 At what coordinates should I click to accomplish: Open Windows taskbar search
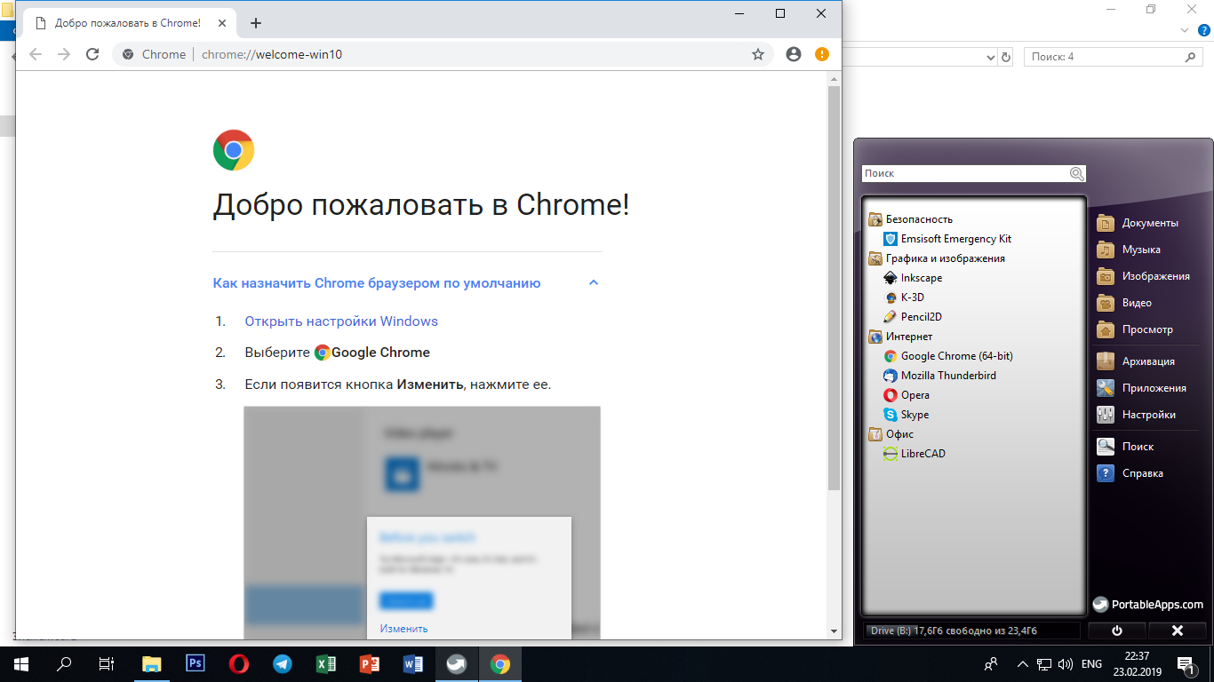pos(64,663)
